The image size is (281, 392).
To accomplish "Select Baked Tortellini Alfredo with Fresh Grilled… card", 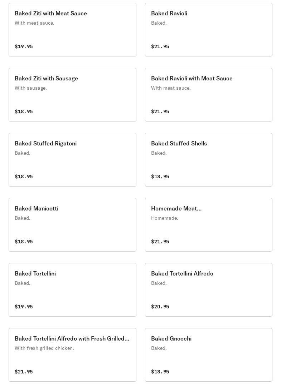I will point(72,355).
